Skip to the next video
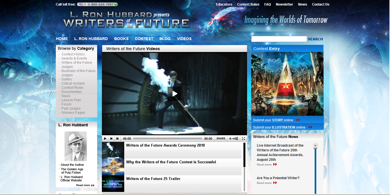Screen dimensions: 390x195 pos(117,139)
